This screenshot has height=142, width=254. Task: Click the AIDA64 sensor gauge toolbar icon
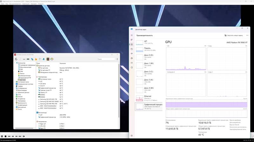coord(52,59)
